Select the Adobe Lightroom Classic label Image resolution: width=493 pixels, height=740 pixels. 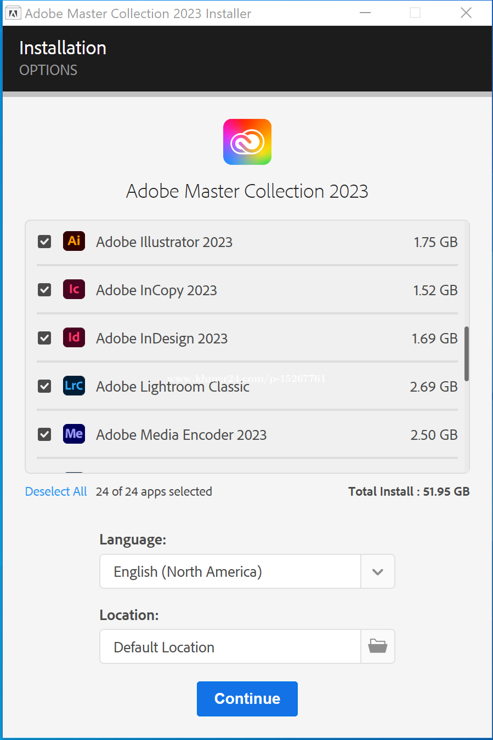coord(173,387)
